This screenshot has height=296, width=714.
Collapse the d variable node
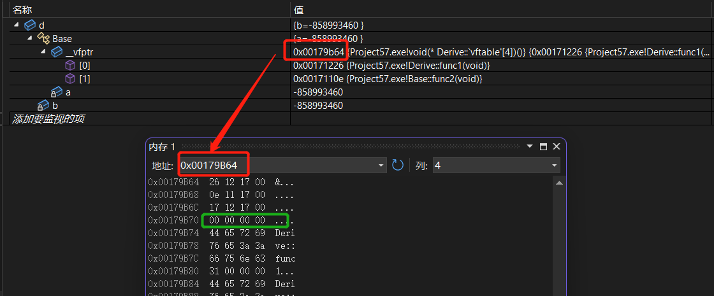click(17, 24)
